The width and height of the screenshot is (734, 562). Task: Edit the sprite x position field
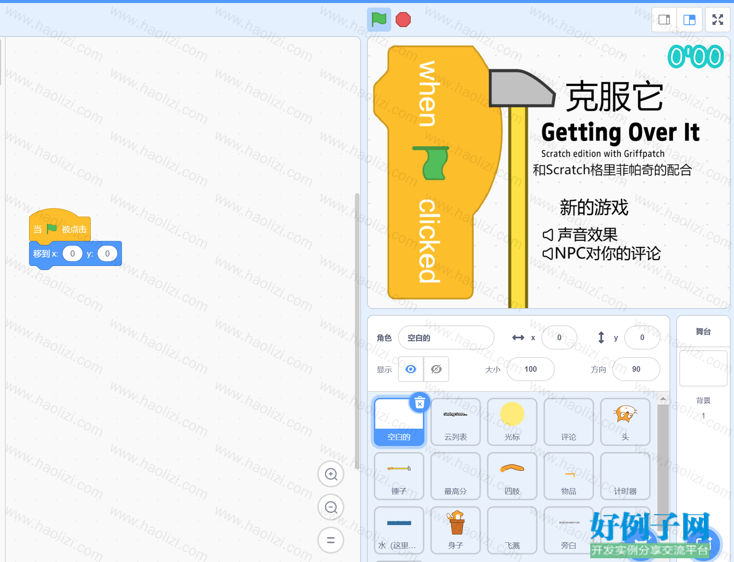559,338
